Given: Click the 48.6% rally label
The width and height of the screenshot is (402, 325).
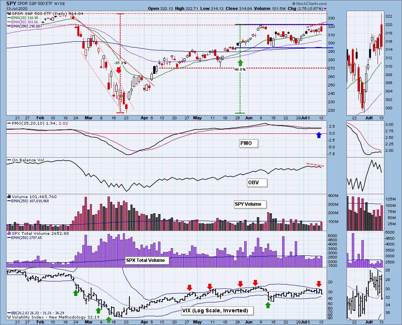Looking at the screenshot, I should [240, 69].
